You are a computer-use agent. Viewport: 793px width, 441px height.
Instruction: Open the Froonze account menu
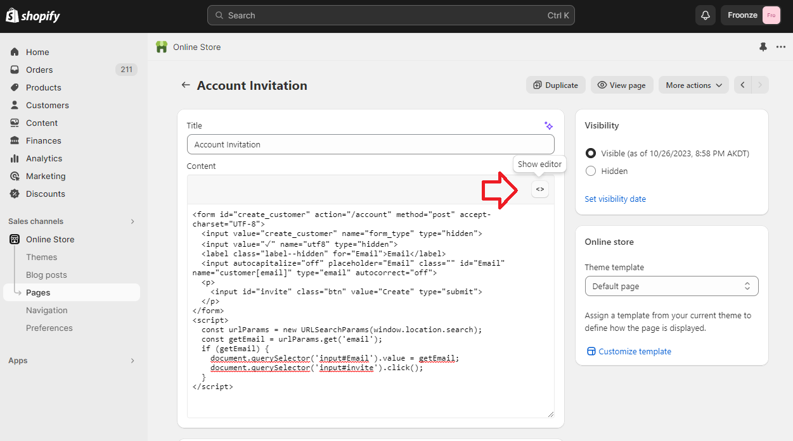point(751,15)
